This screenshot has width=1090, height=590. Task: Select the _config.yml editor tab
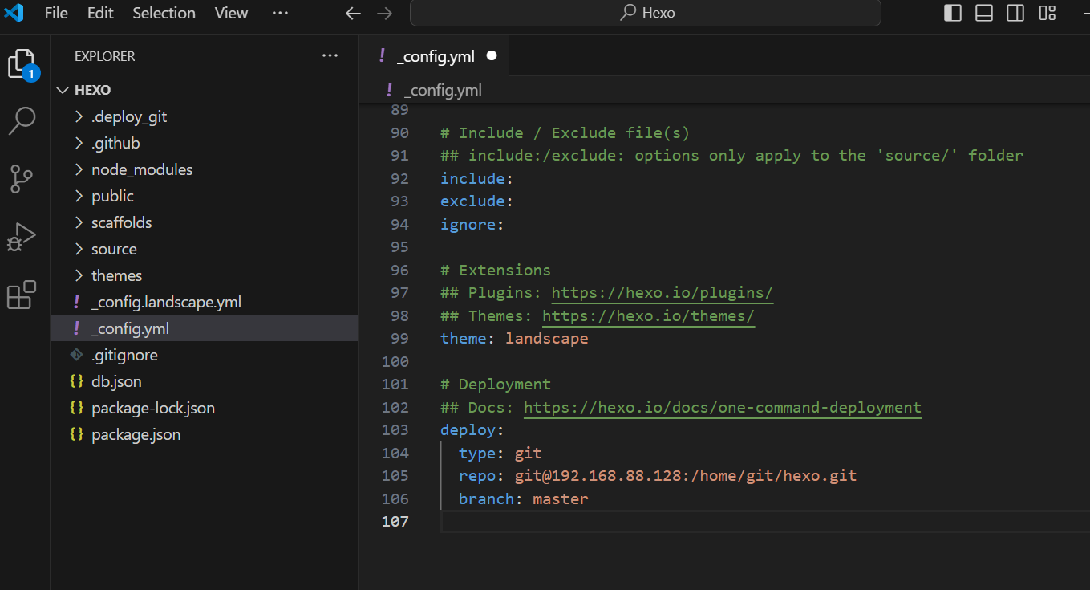pyautogui.click(x=436, y=56)
